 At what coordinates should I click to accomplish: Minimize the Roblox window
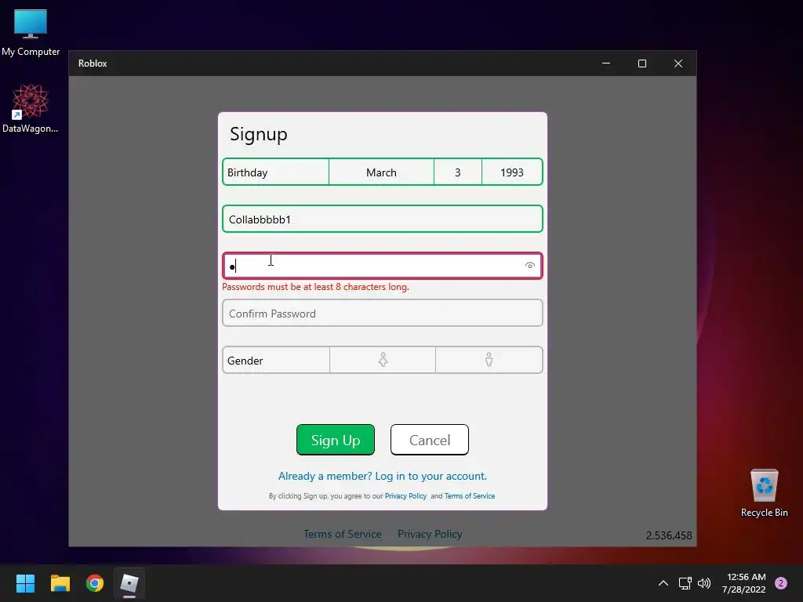pos(606,63)
